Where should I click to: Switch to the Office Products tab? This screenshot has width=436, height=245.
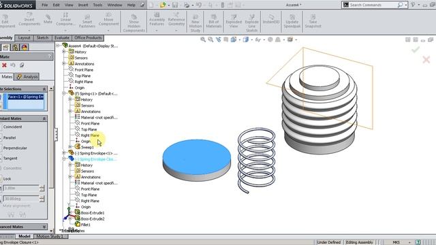(x=88, y=38)
